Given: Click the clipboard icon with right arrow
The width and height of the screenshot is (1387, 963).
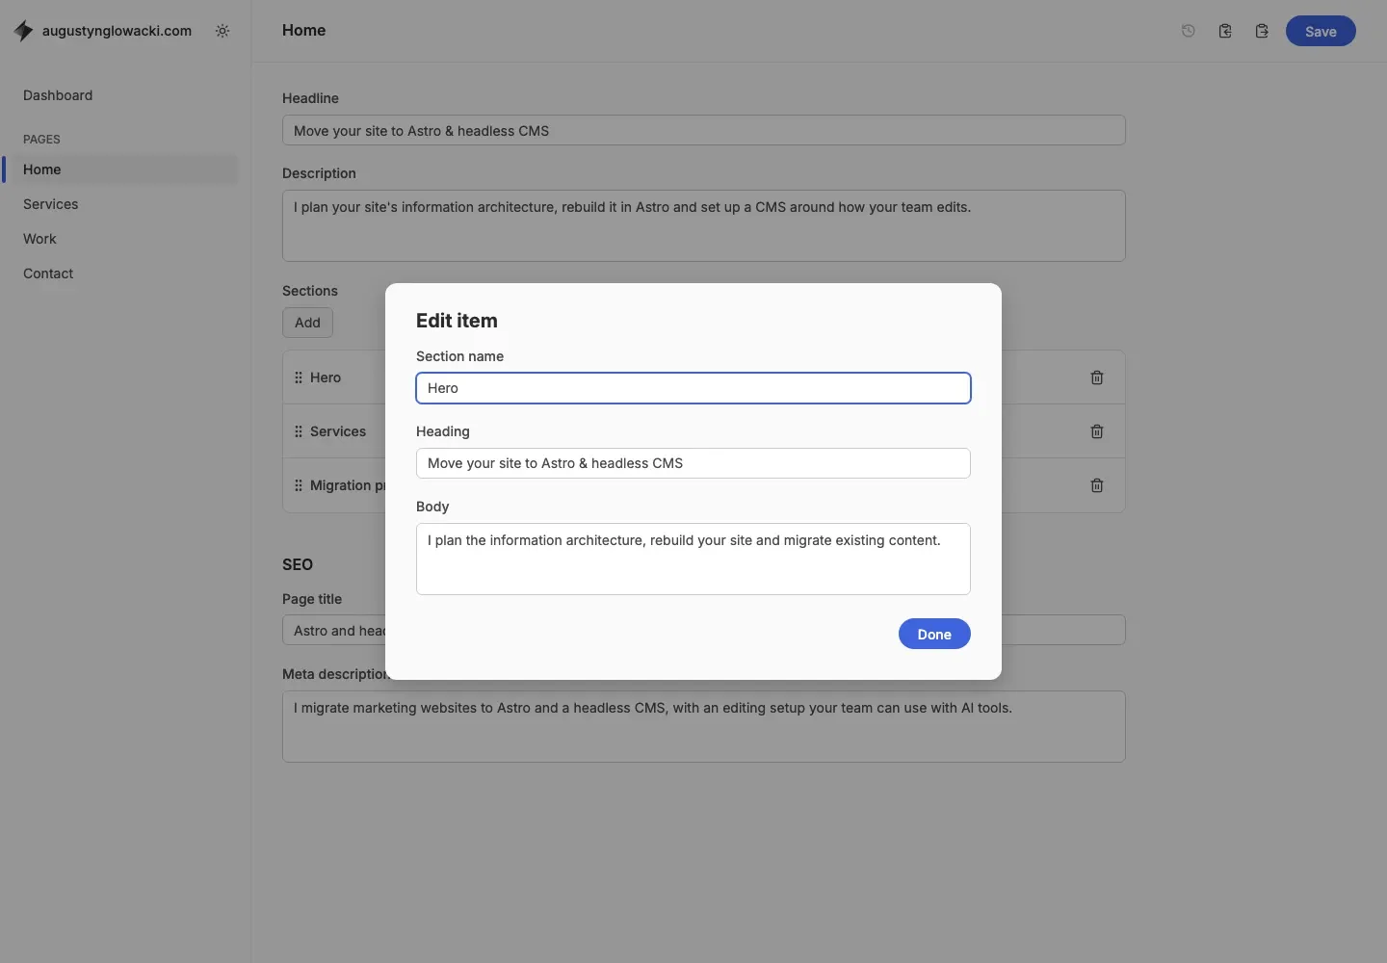Looking at the screenshot, I should pos(1262,31).
